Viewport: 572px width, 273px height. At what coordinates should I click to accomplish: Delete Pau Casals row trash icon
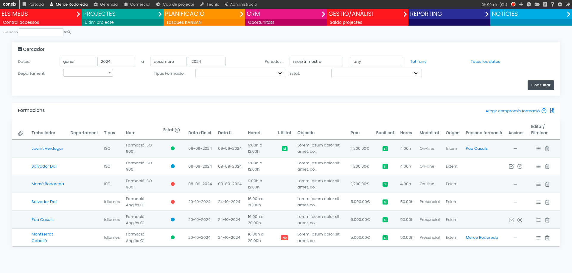click(547, 220)
